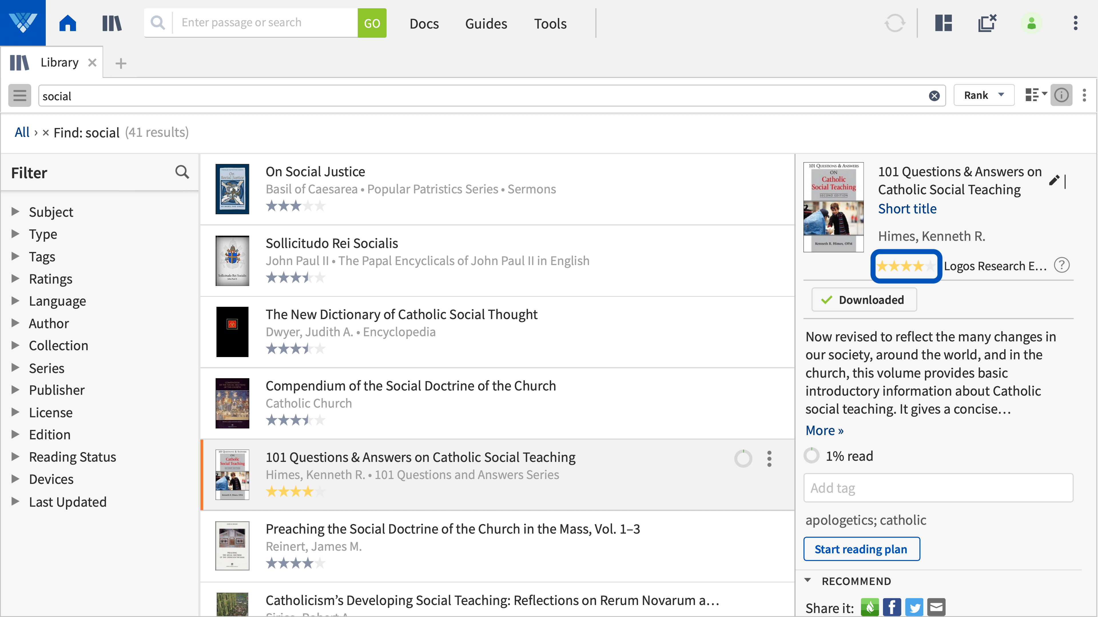Open the green user account icon
Viewport: 1098px width, 617px height.
[1031, 23]
